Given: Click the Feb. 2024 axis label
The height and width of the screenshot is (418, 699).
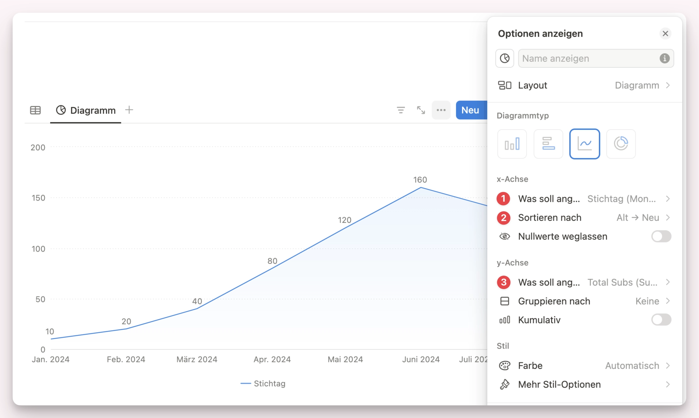Looking at the screenshot, I should pos(126,359).
